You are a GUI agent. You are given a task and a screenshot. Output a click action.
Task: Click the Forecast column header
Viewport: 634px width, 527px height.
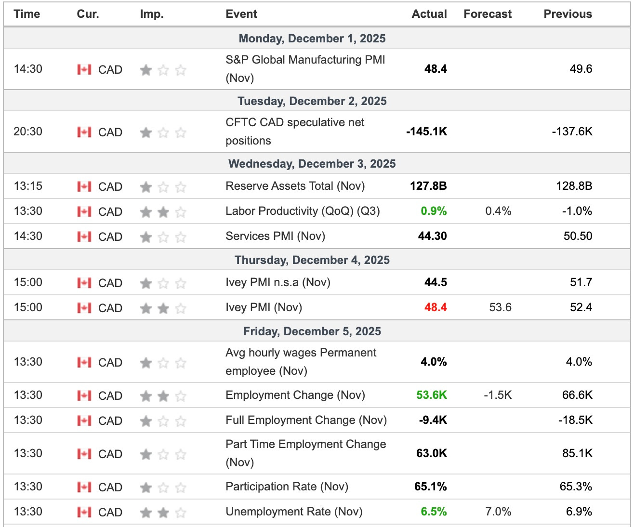point(488,14)
